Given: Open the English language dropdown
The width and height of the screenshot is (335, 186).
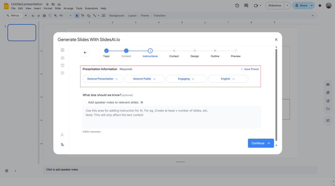Looking at the screenshot, I should 228,79.
